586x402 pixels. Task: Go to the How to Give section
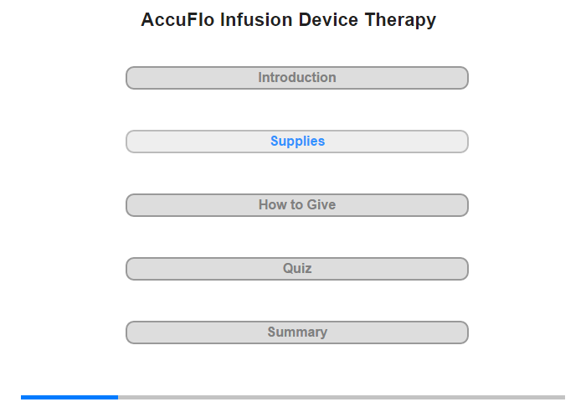click(x=296, y=205)
